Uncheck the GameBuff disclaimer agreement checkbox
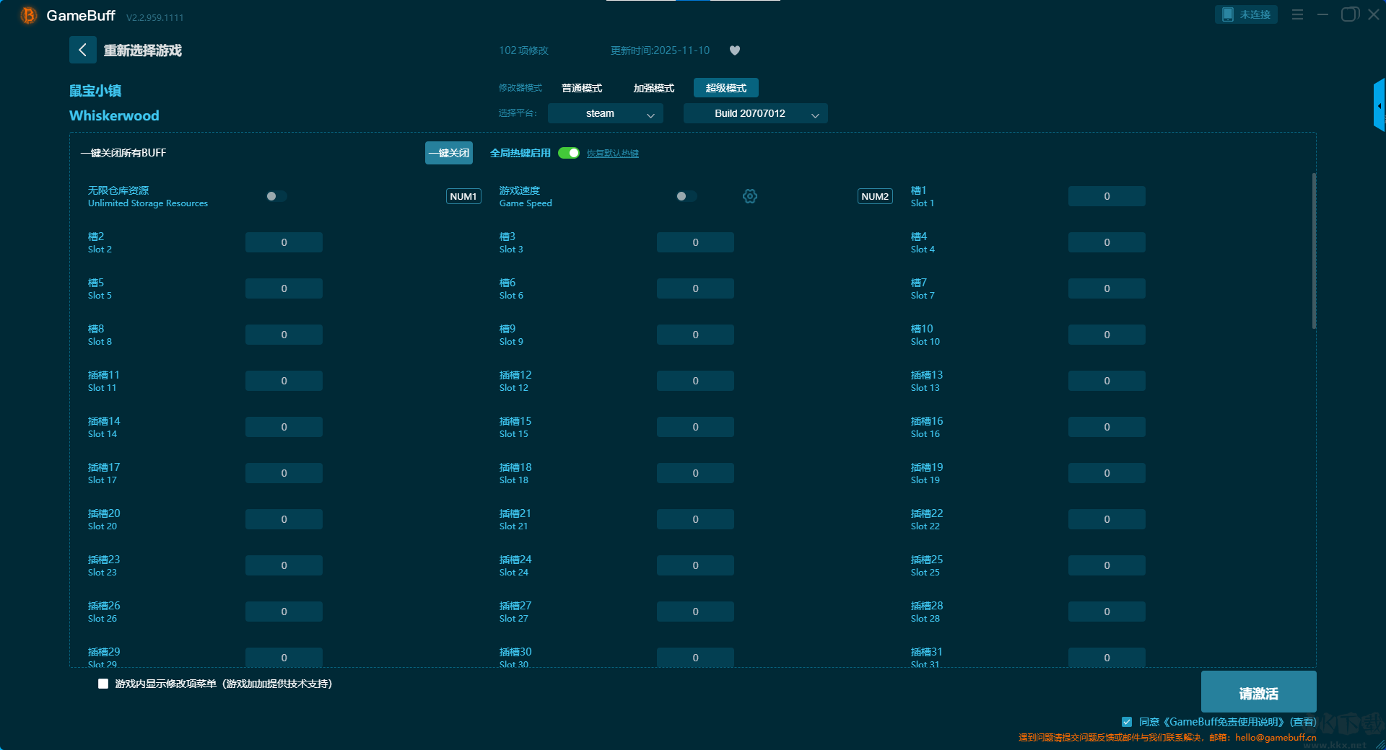 (x=1127, y=722)
